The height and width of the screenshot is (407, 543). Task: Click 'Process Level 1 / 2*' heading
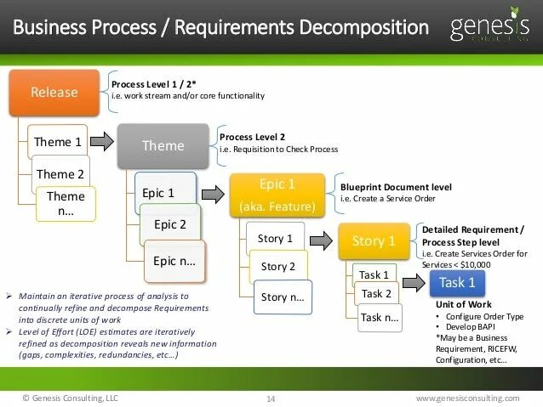pyautogui.click(x=154, y=84)
